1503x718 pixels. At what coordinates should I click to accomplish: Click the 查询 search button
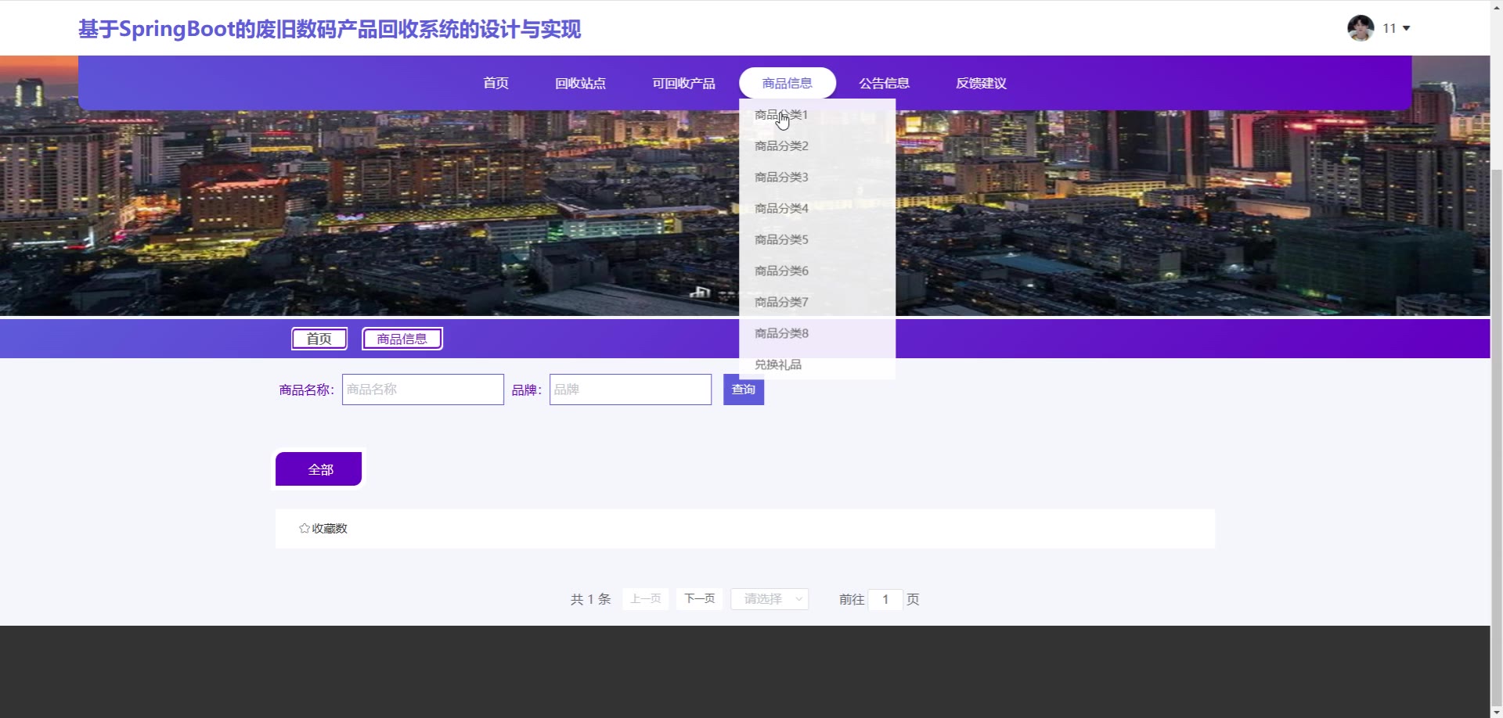point(744,390)
